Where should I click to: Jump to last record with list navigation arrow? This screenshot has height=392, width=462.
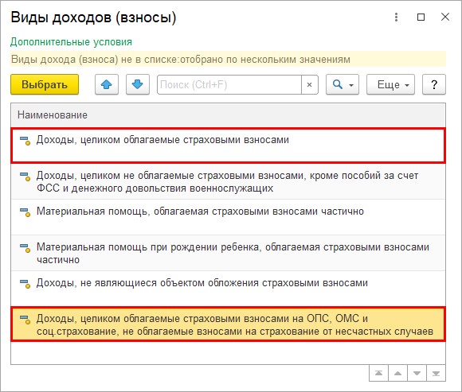pos(436,373)
